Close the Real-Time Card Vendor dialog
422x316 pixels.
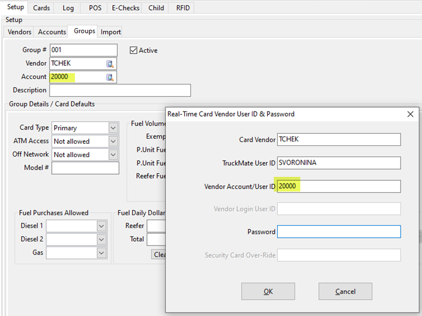(410, 114)
